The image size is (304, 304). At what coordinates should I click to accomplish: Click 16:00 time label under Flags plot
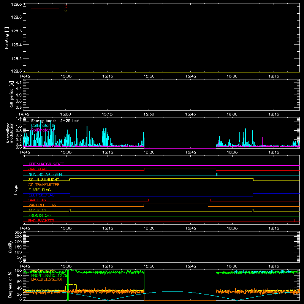(x=232, y=228)
